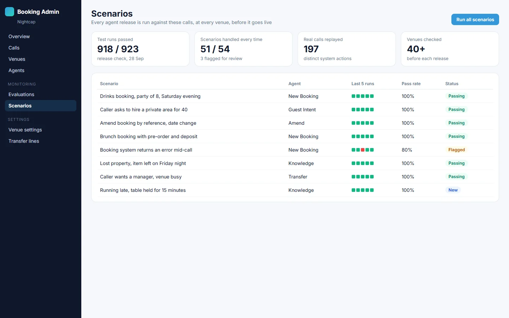The height and width of the screenshot is (318, 509).
Task: Open Venues from the sidebar
Action: click(x=41, y=59)
